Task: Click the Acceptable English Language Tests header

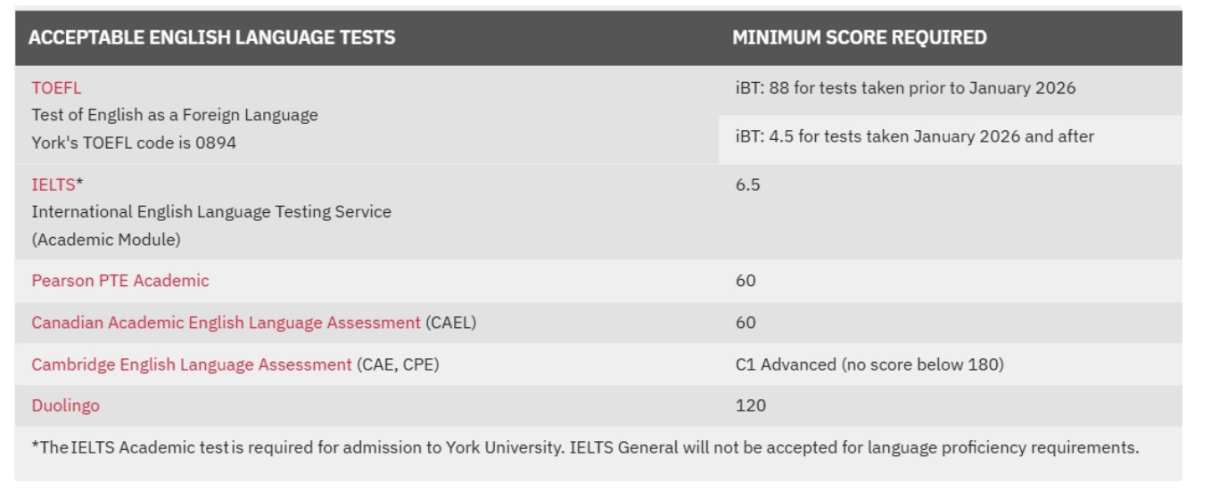Action: (x=212, y=37)
